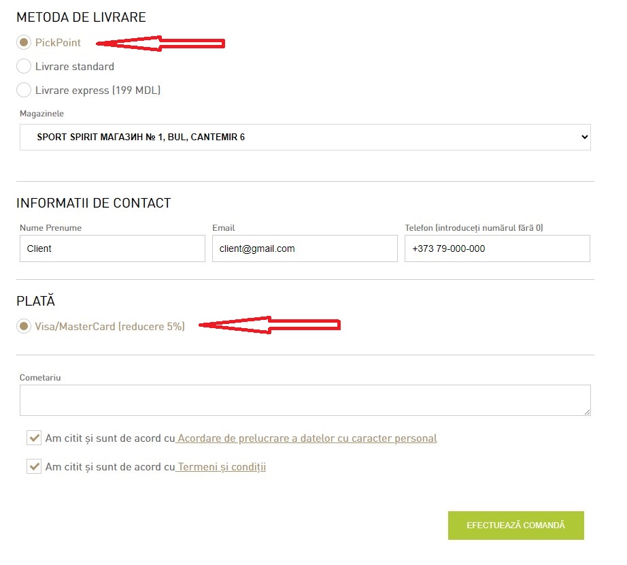Open the Termeni și condiții link

[x=221, y=468]
